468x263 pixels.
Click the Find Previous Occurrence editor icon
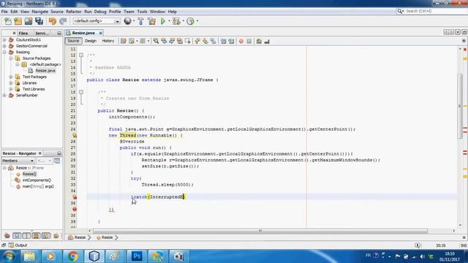tap(164, 41)
